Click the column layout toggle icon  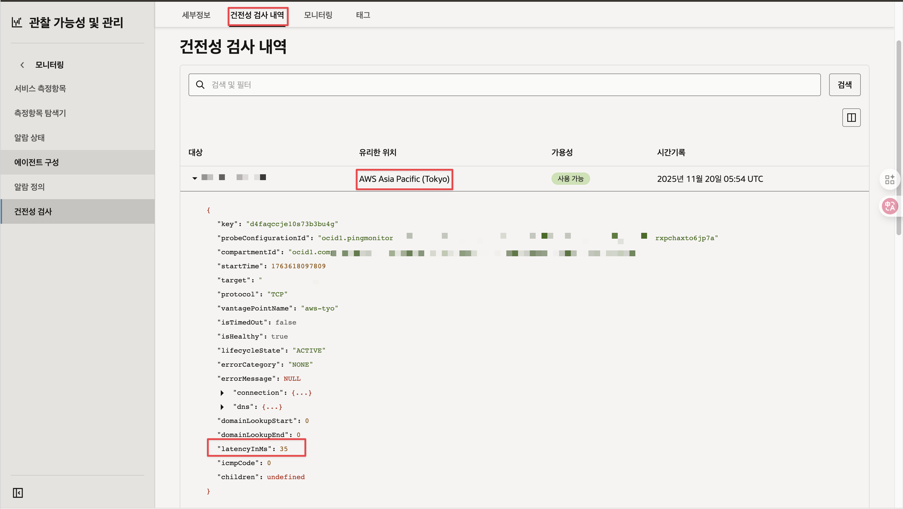851,118
